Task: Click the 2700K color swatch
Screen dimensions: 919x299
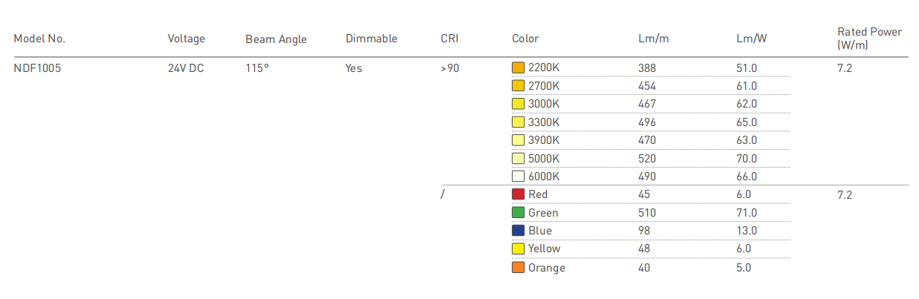Action: [519, 85]
